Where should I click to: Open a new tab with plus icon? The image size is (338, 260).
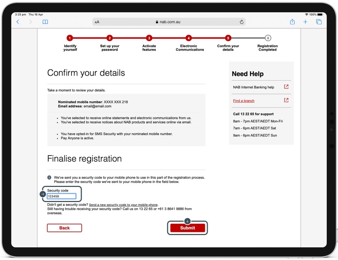pyautogui.click(x=305, y=22)
